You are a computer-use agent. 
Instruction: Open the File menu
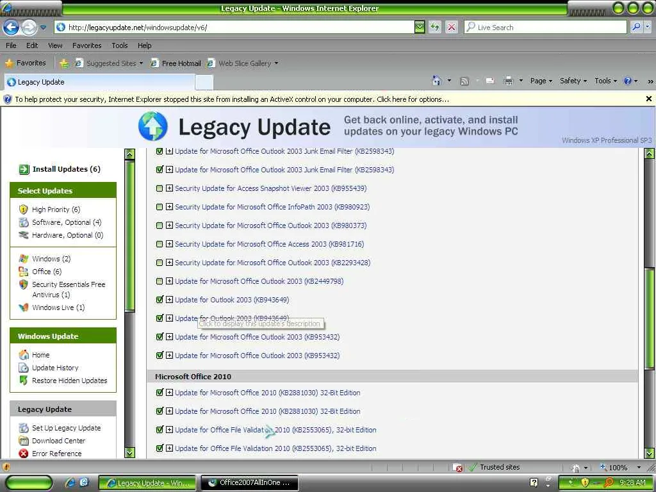[x=12, y=45]
